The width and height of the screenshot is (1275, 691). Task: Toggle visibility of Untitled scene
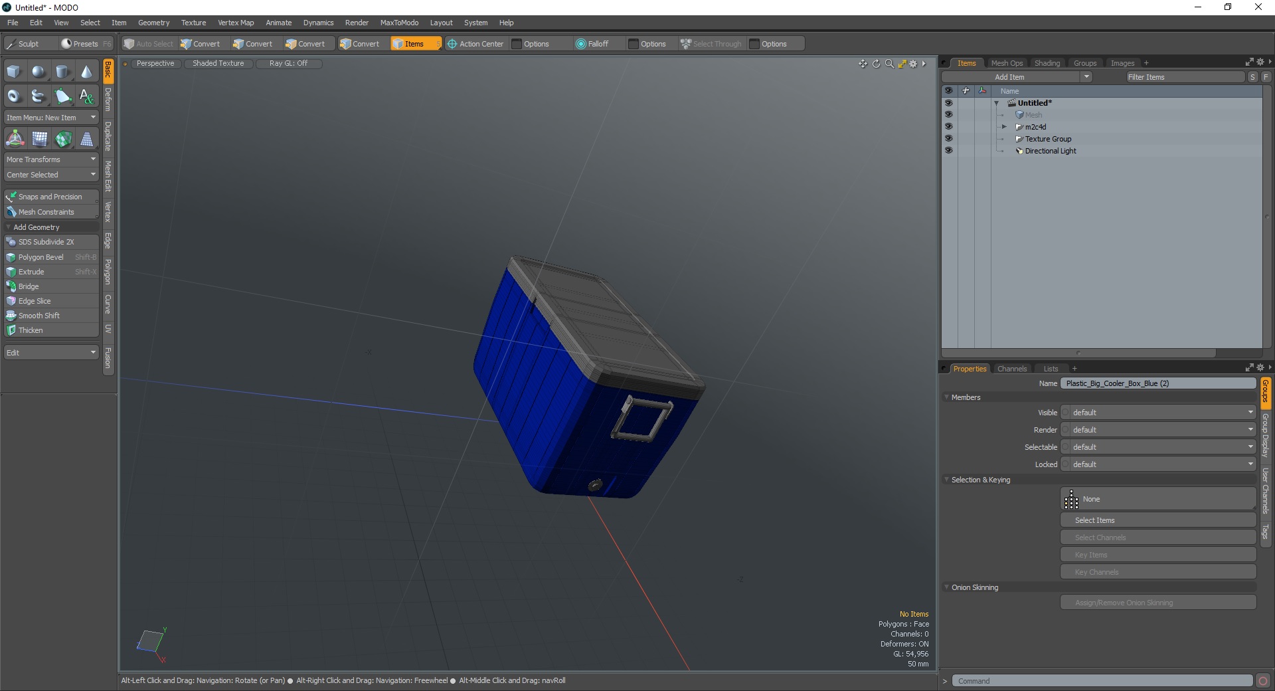click(x=948, y=103)
